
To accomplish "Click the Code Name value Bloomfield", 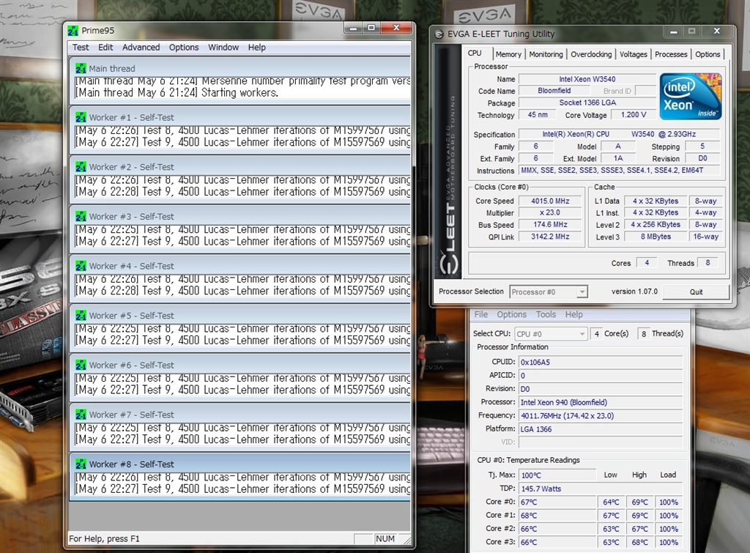I will click(554, 91).
